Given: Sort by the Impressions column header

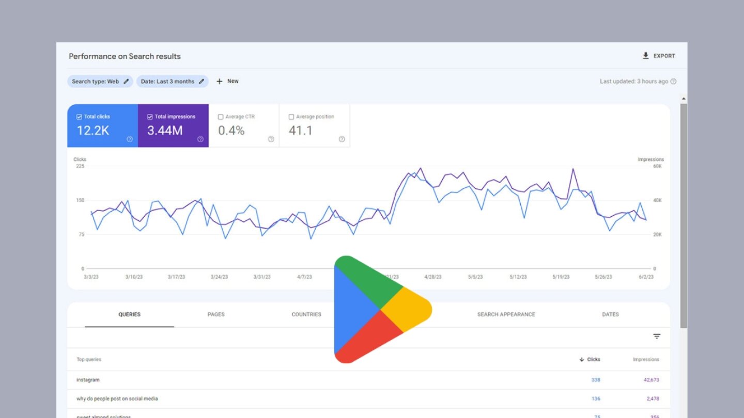Looking at the screenshot, I should click(646, 359).
